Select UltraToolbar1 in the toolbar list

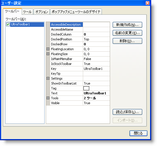27,25
